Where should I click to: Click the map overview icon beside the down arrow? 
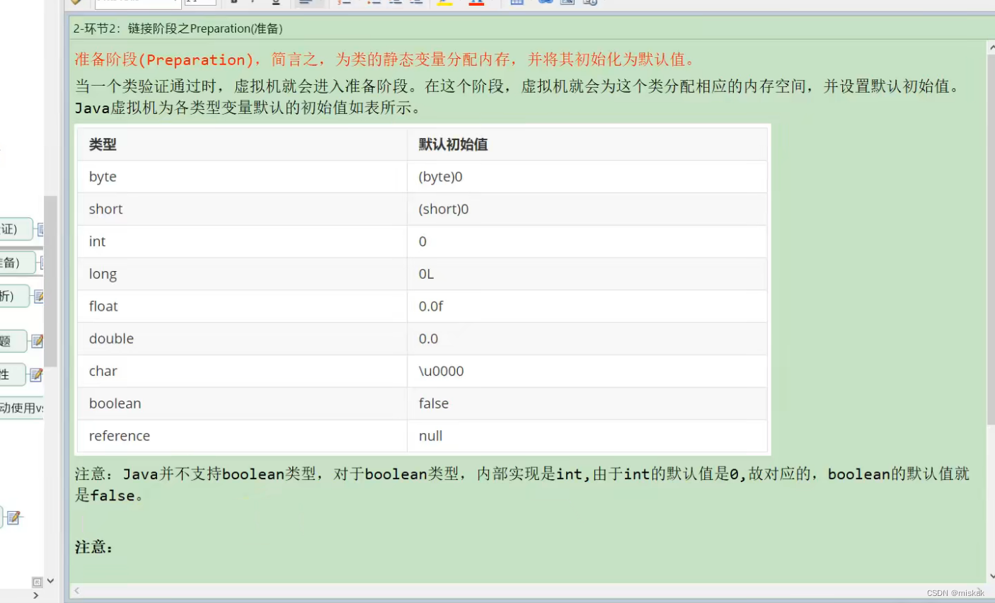tap(38, 582)
